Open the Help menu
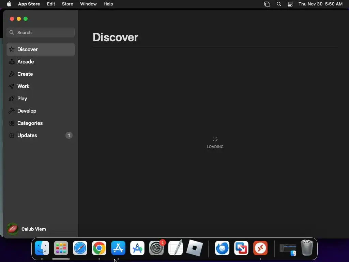 [x=108, y=4]
